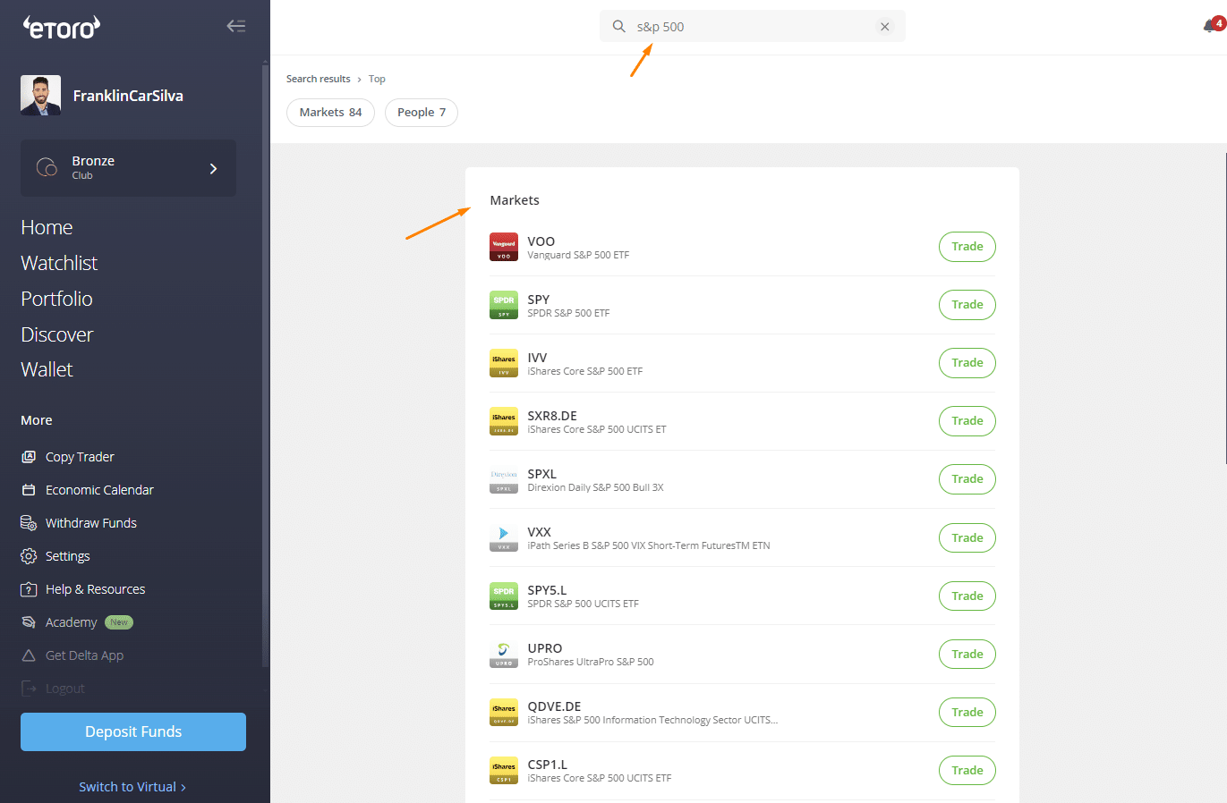Viewport: 1227px width, 803px height.
Task: Click the Search results breadcrumb
Action: (318, 79)
